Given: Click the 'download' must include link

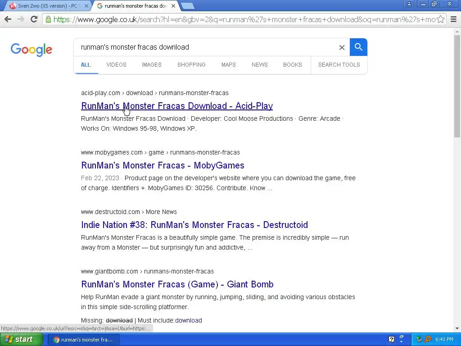Looking at the screenshot, I should 189,320.
